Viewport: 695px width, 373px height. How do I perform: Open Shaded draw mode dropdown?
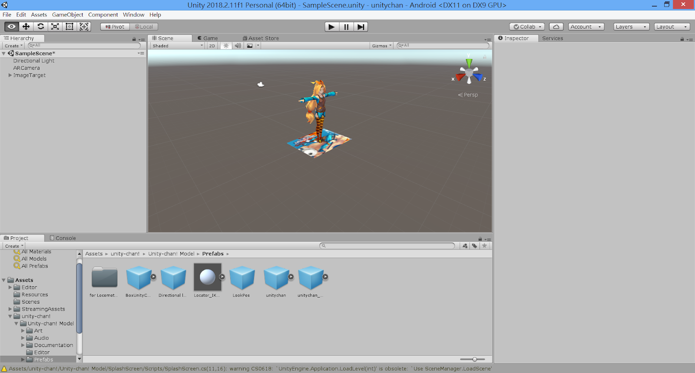click(177, 46)
